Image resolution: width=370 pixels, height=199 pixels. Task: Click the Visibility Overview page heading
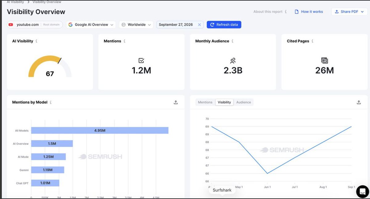point(36,12)
